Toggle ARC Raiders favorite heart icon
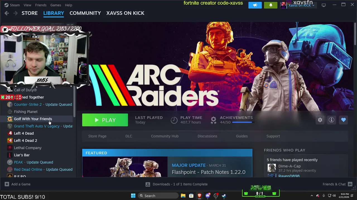This screenshot has width=357, height=200. click(x=343, y=120)
